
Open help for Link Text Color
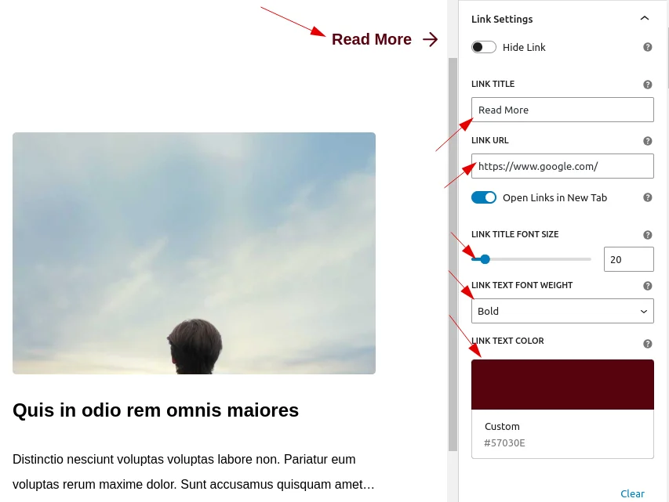point(648,343)
